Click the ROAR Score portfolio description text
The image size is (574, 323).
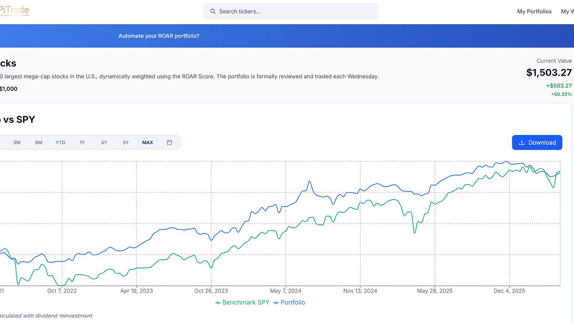pyautogui.click(x=189, y=77)
